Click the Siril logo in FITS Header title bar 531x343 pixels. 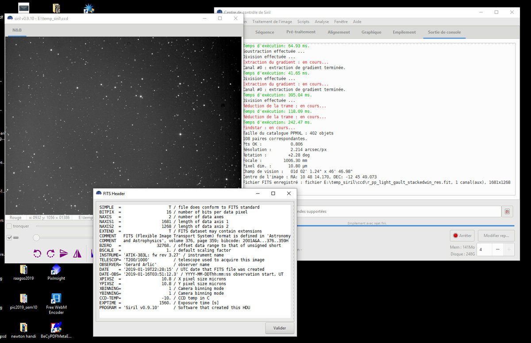(99, 193)
